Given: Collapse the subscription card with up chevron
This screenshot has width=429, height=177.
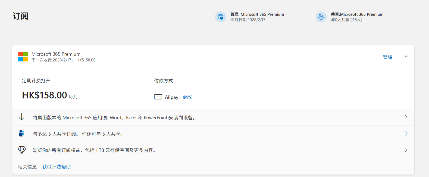Looking at the screenshot, I should click(x=406, y=57).
